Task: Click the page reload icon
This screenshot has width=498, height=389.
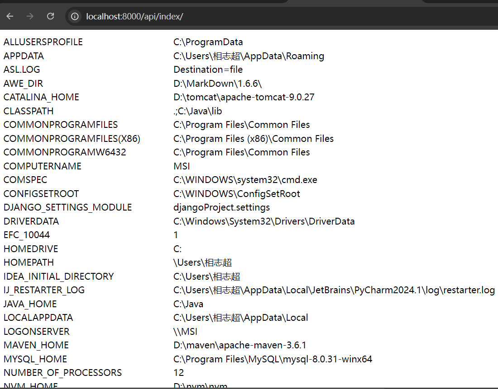Action: point(50,16)
